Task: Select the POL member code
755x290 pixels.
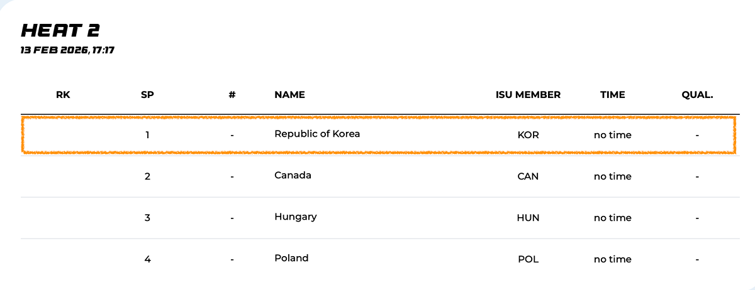Action: 528,259
